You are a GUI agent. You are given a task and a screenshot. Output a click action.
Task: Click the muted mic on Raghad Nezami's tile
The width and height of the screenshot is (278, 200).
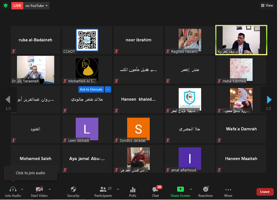[x=168, y=51]
